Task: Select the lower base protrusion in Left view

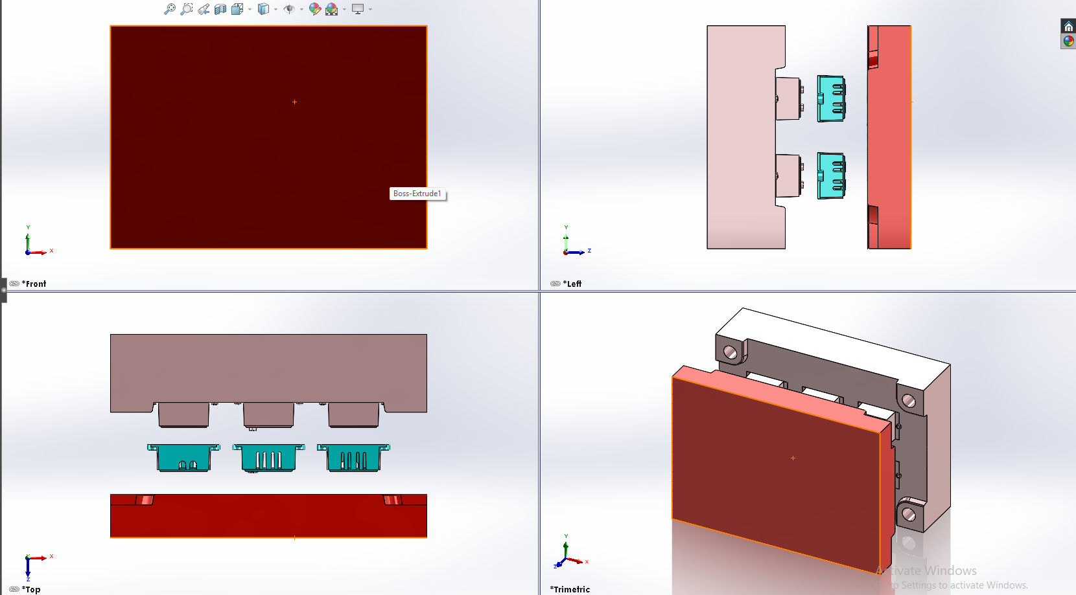Action: 788,175
